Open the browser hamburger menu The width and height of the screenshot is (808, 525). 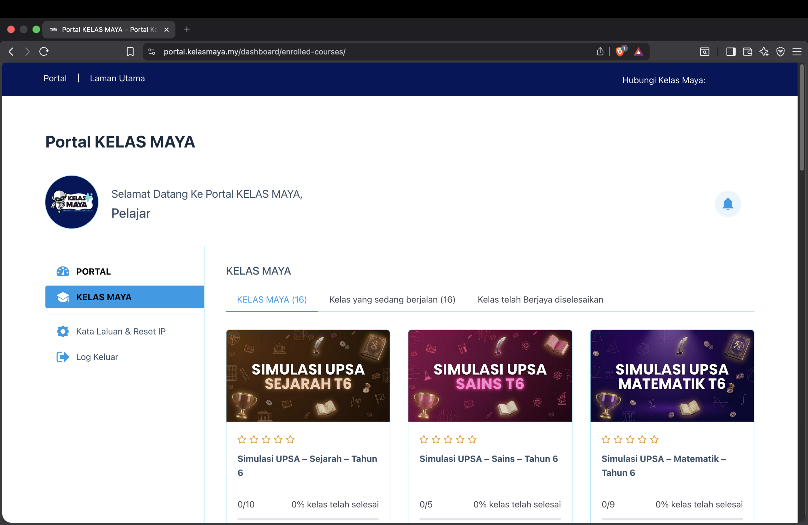(797, 51)
